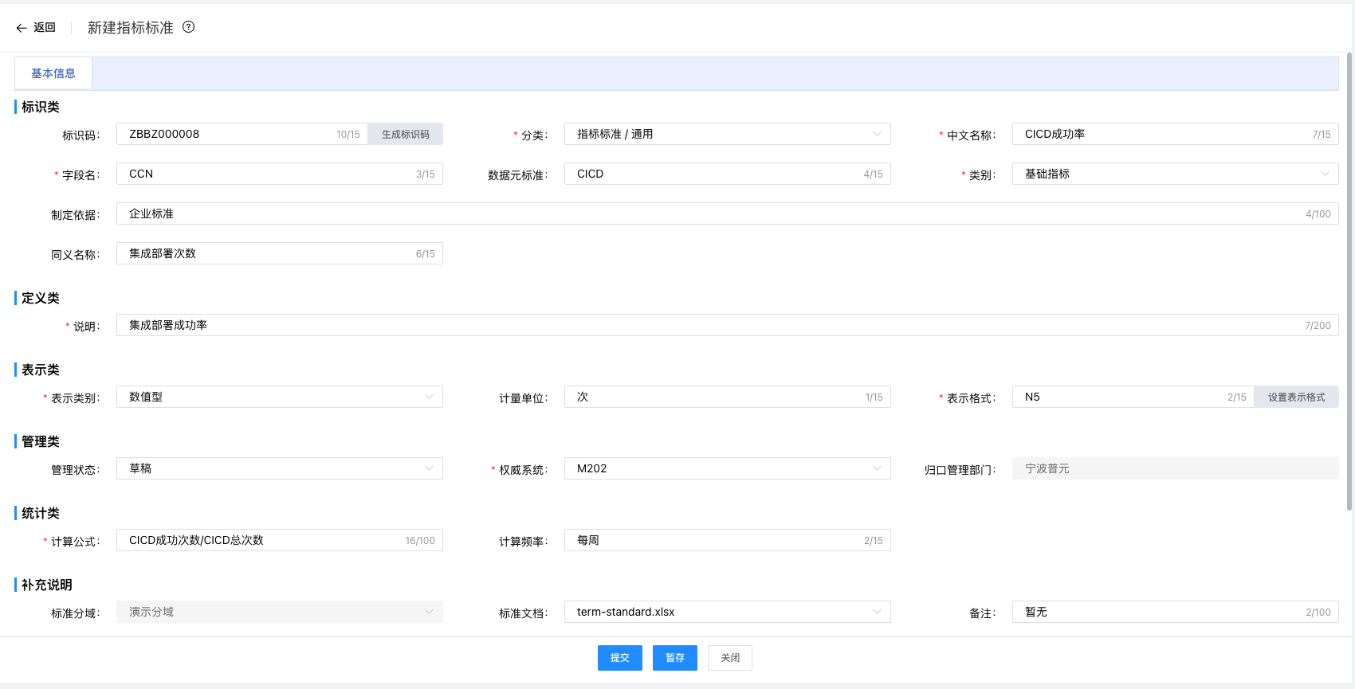Open the 表示类别 dropdown showing 数值型
The width and height of the screenshot is (1355, 689).
[279, 397]
